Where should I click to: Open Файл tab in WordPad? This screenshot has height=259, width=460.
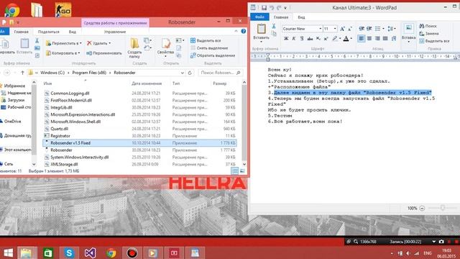tap(259, 17)
